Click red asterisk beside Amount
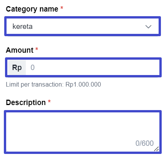 (37, 49)
